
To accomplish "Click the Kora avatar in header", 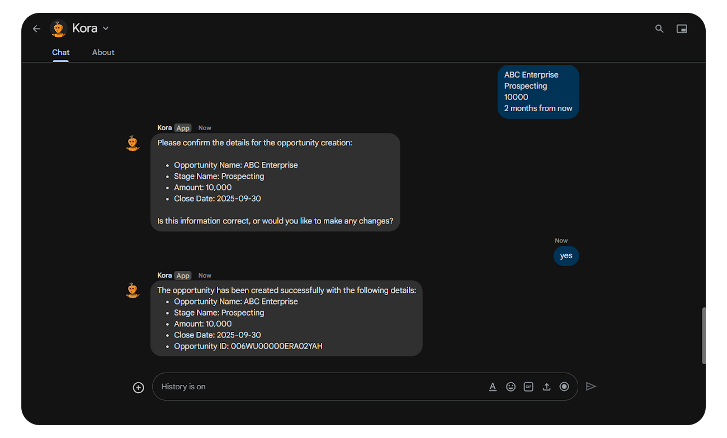I will [59, 28].
